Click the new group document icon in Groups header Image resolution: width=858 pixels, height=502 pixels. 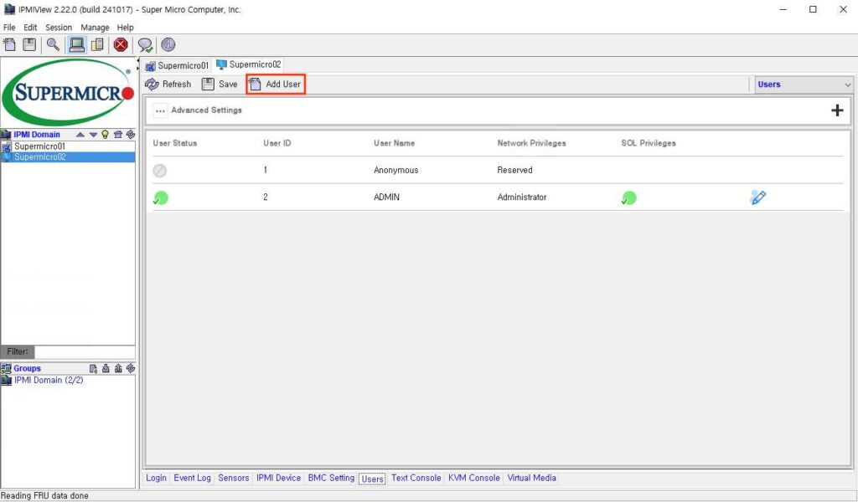(x=93, y=369)
